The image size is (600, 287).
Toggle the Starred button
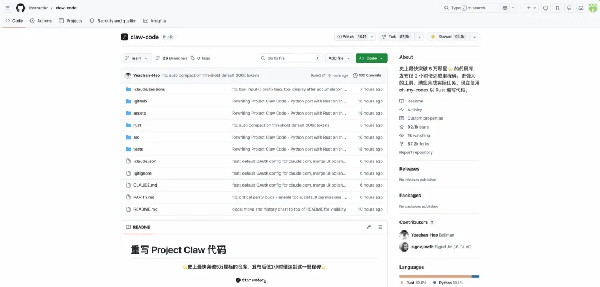448,37
